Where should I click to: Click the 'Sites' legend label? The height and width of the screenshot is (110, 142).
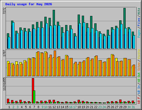(x=139, y=67)
